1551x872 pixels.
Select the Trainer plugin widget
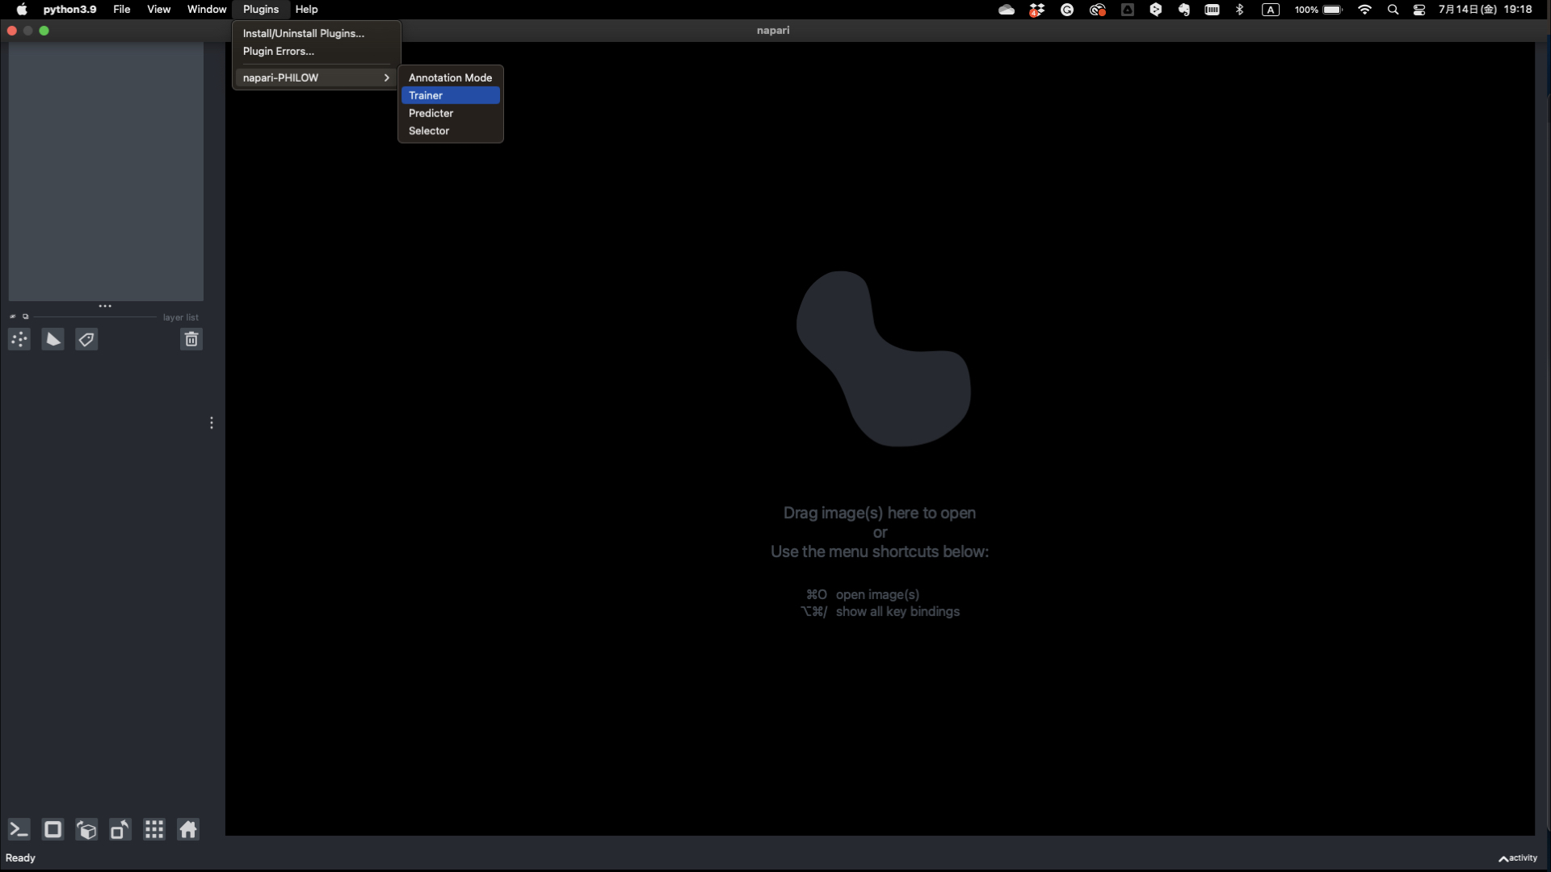(451, 95)
